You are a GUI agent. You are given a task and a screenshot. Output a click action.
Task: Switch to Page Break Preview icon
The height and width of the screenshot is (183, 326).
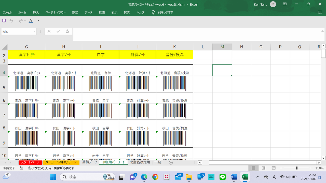pos(274,168)
